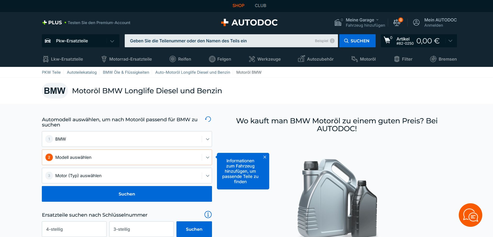
Task: Switch to the SHOP tab
Action: point(238,5)
